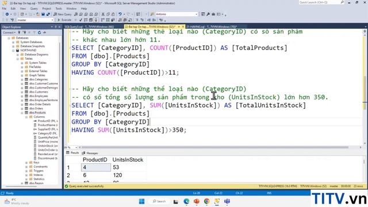
Task: Open the Edge browser on the taskbar
Action: click(x=186, y=201)
